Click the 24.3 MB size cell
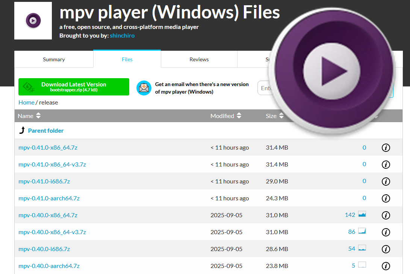Image resolution: width=410 pixels, height=274 pixels. point(277,198)
